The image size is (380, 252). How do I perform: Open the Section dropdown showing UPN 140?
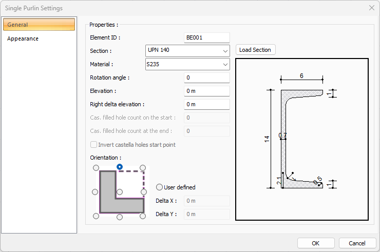(187, 50)
